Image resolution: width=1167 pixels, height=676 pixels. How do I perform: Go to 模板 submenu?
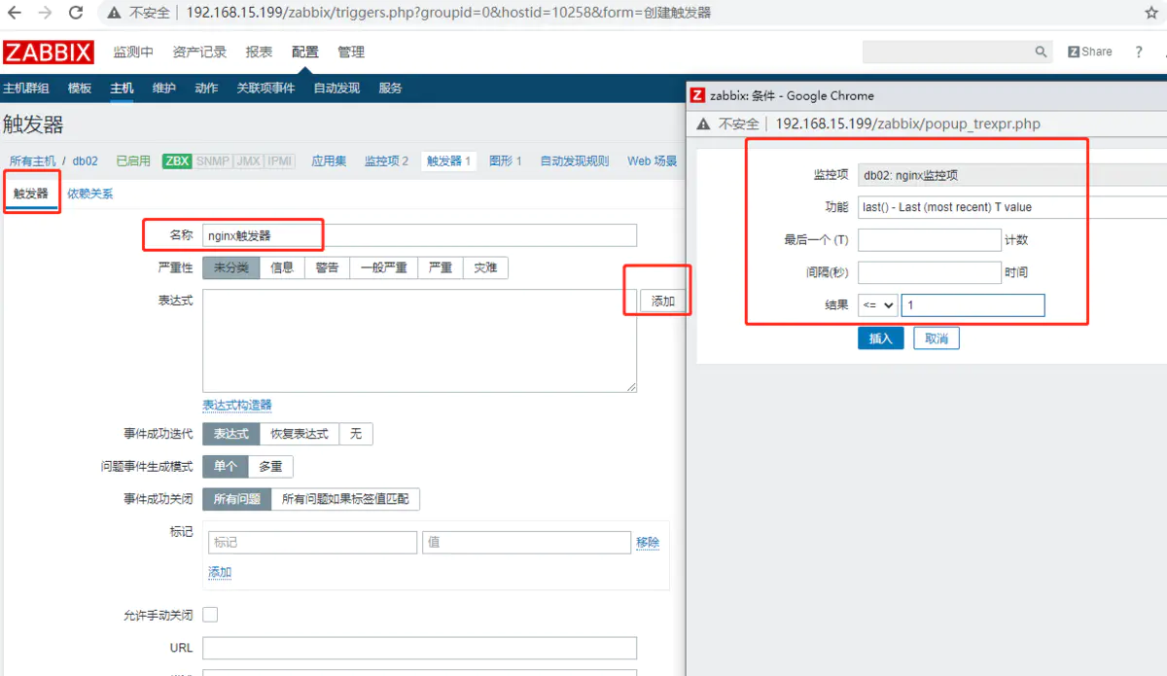pyautogui.click(x=80, y=88)
